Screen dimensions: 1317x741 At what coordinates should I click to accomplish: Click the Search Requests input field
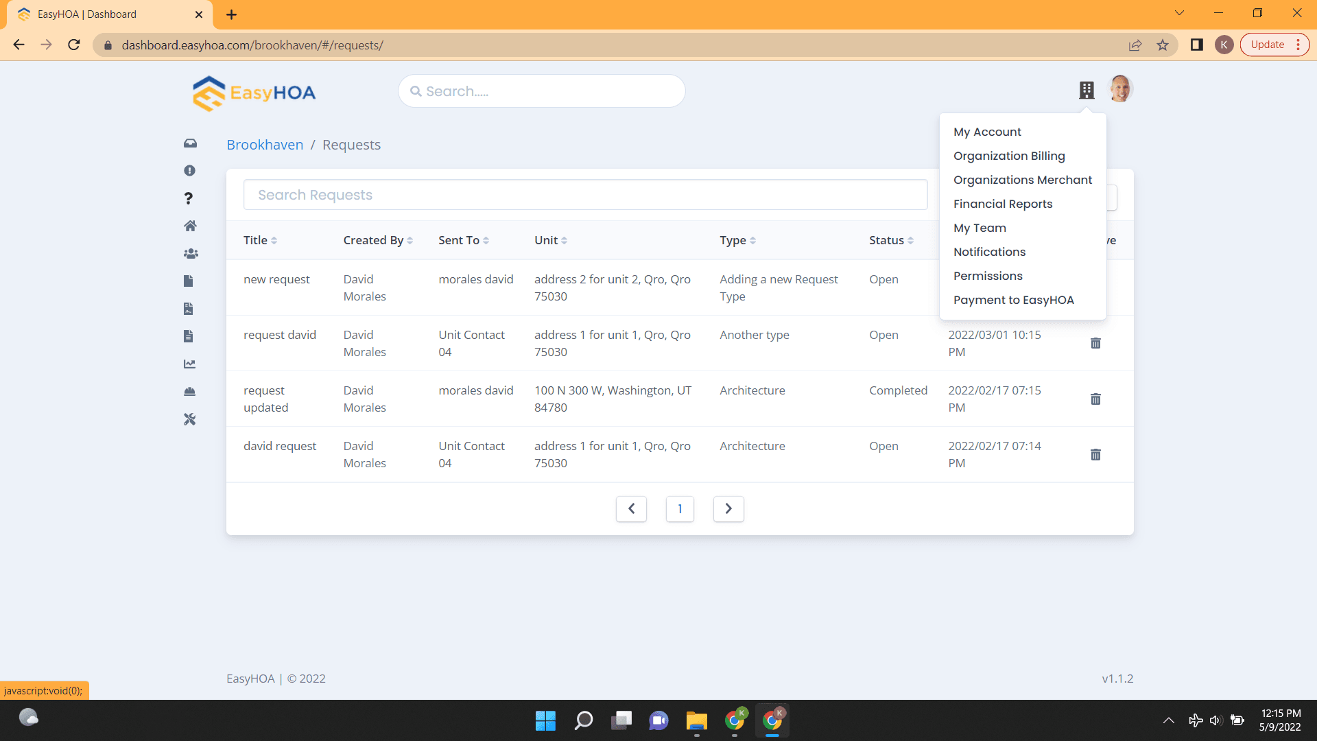[585, 195]
